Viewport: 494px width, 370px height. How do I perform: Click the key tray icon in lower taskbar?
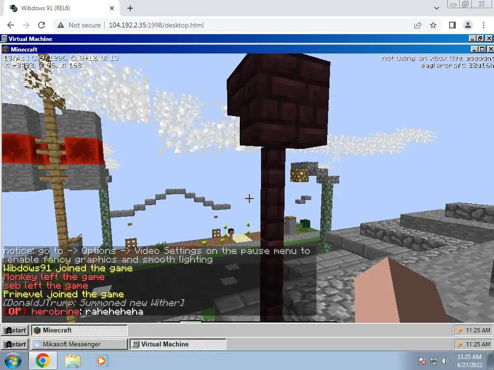tap(460, 344)
